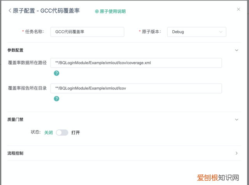Screen dimensions: 249x185
Task: Click the 流程控制 section title
Action: point(16,153)
